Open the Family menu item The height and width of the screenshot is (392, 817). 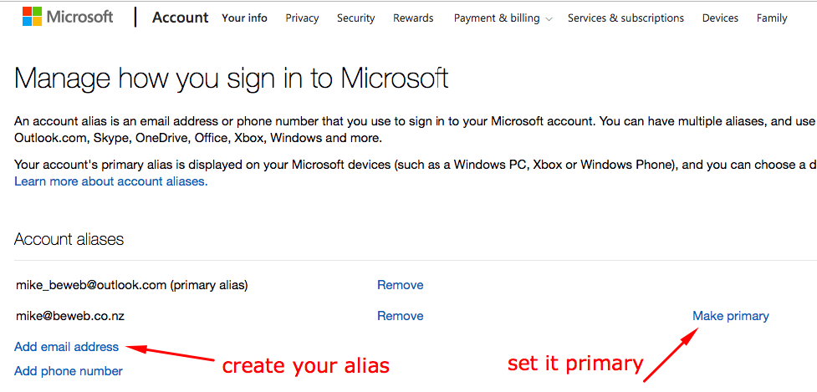click(771, 18)
